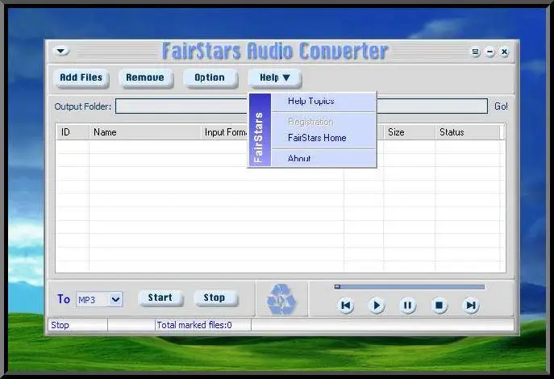Open the MP3 output format dropdown
The width and height of the screenshot is (554, 379).
coord(115,299)
